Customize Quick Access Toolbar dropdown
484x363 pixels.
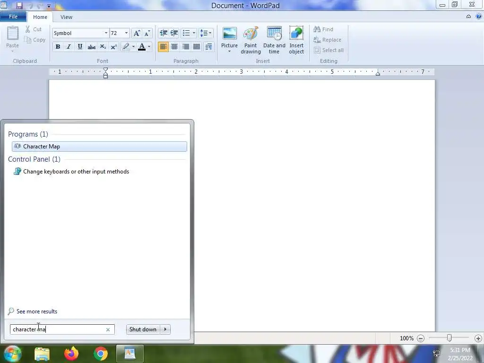pos(49,6)
